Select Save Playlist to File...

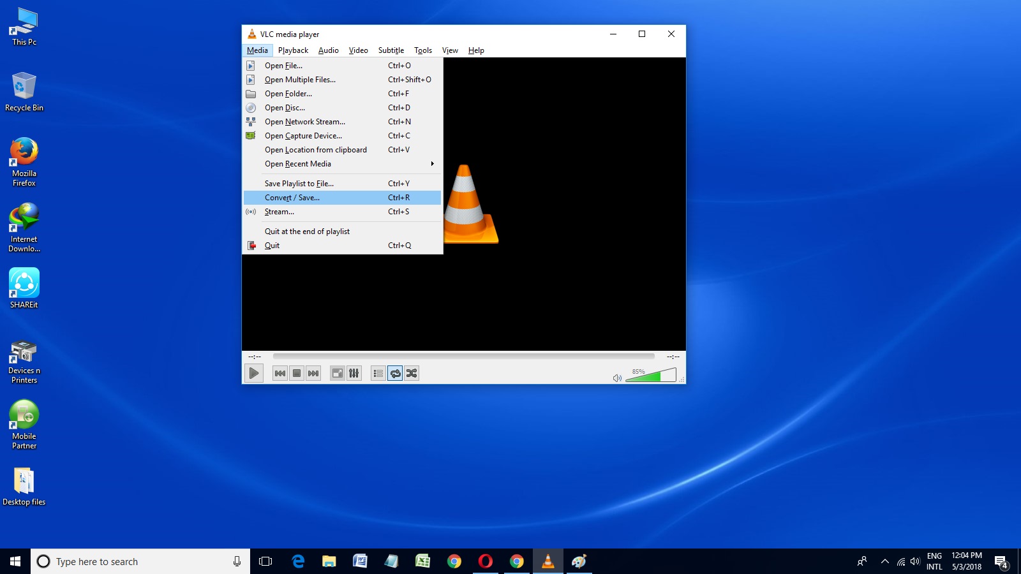tap(343, 184)
